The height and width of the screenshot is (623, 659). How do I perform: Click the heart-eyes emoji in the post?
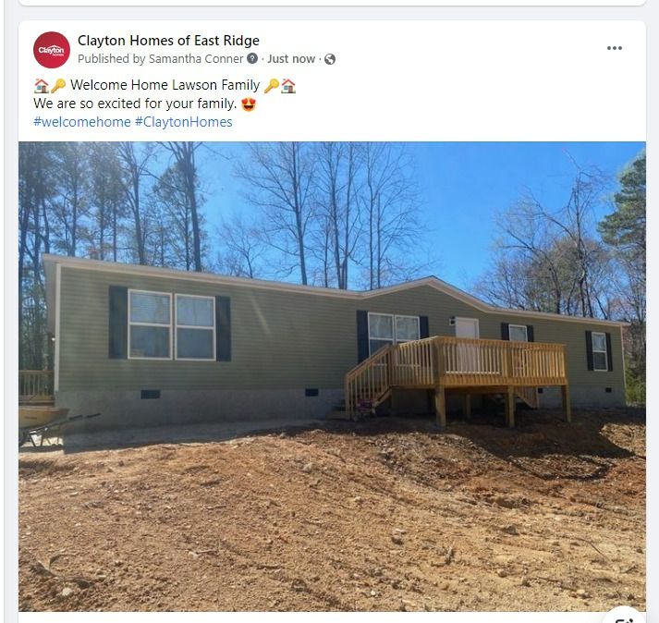tap(249, 104)
